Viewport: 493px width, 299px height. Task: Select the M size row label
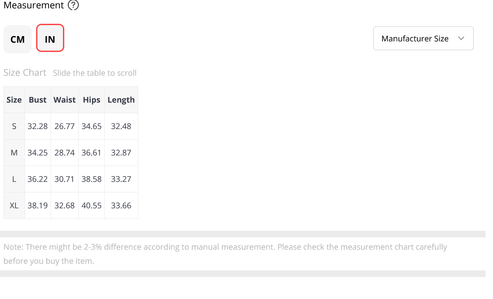[14, 152]
